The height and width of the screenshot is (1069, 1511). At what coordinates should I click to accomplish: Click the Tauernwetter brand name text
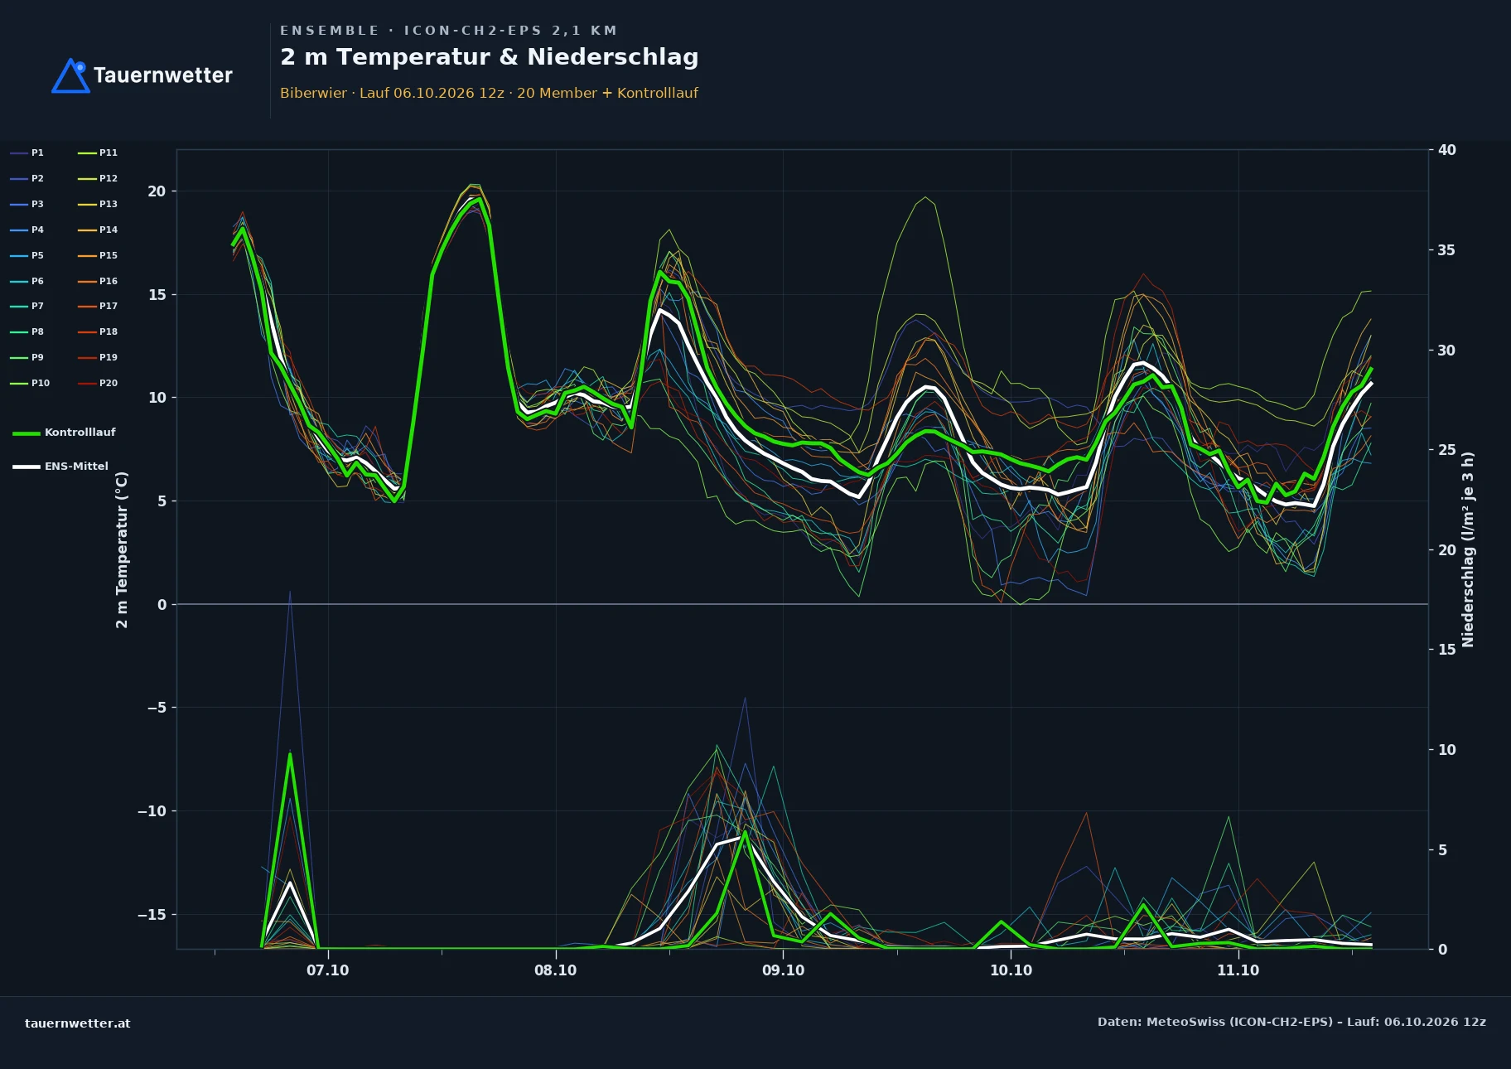point(163,75)
